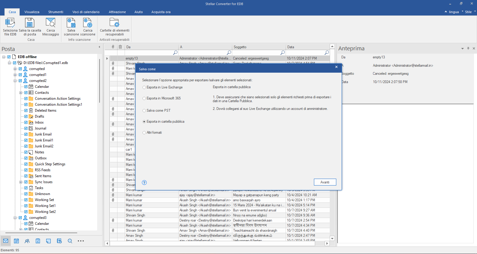Click the help question mark in dialog
This screenshot has height=254, width=477.
point(144,183)
